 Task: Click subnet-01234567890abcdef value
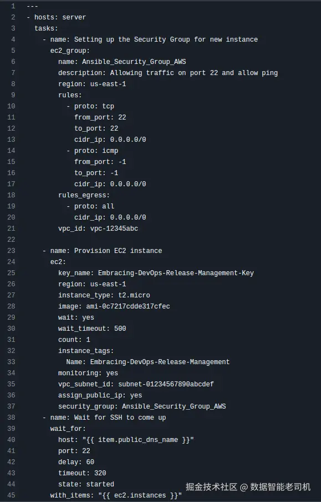coord(166,384)
